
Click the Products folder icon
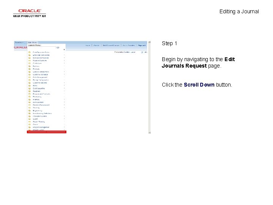pos(30,69)
